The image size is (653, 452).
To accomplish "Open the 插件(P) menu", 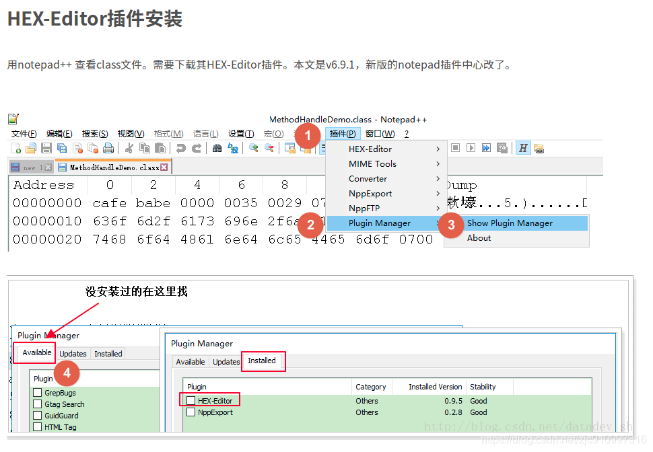I will tap(343, 134).
